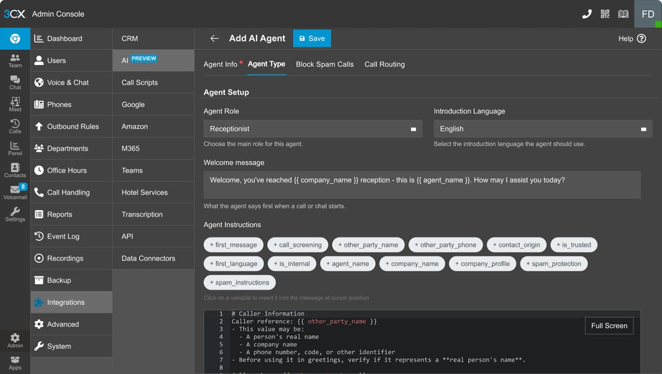Image resolution: width=662 pixels, height=374 pixels.
Task: Open the QR code icon in header
Action: coord(605,14)
